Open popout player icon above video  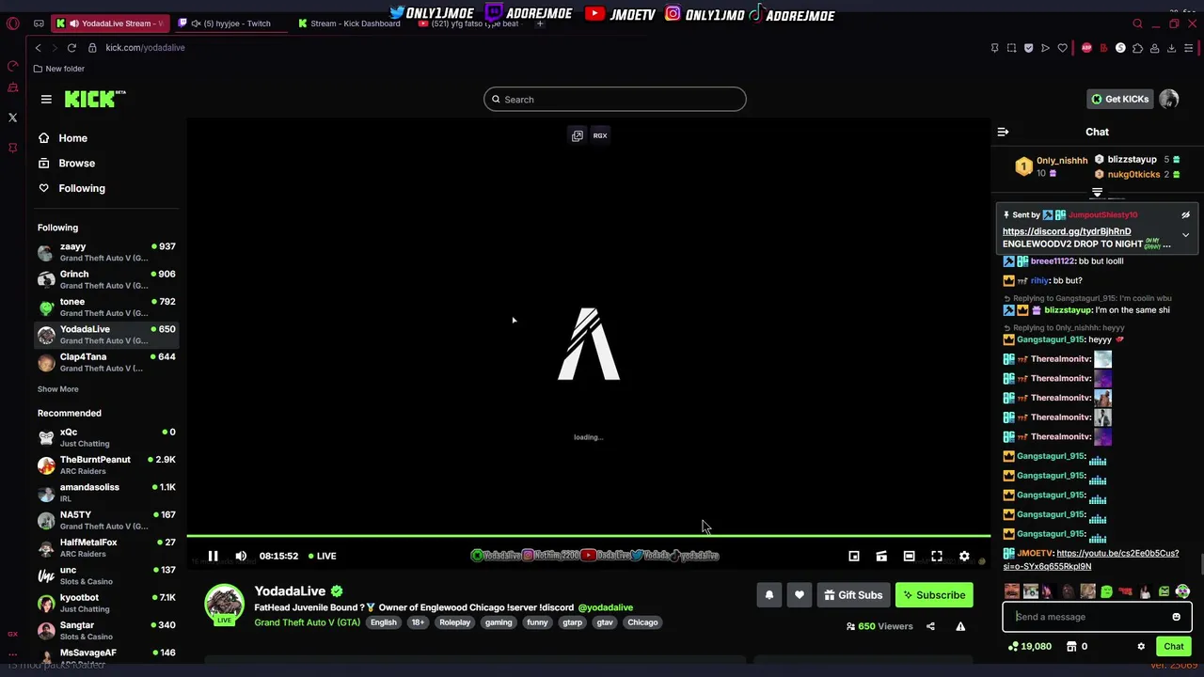(x=577, y=135)
